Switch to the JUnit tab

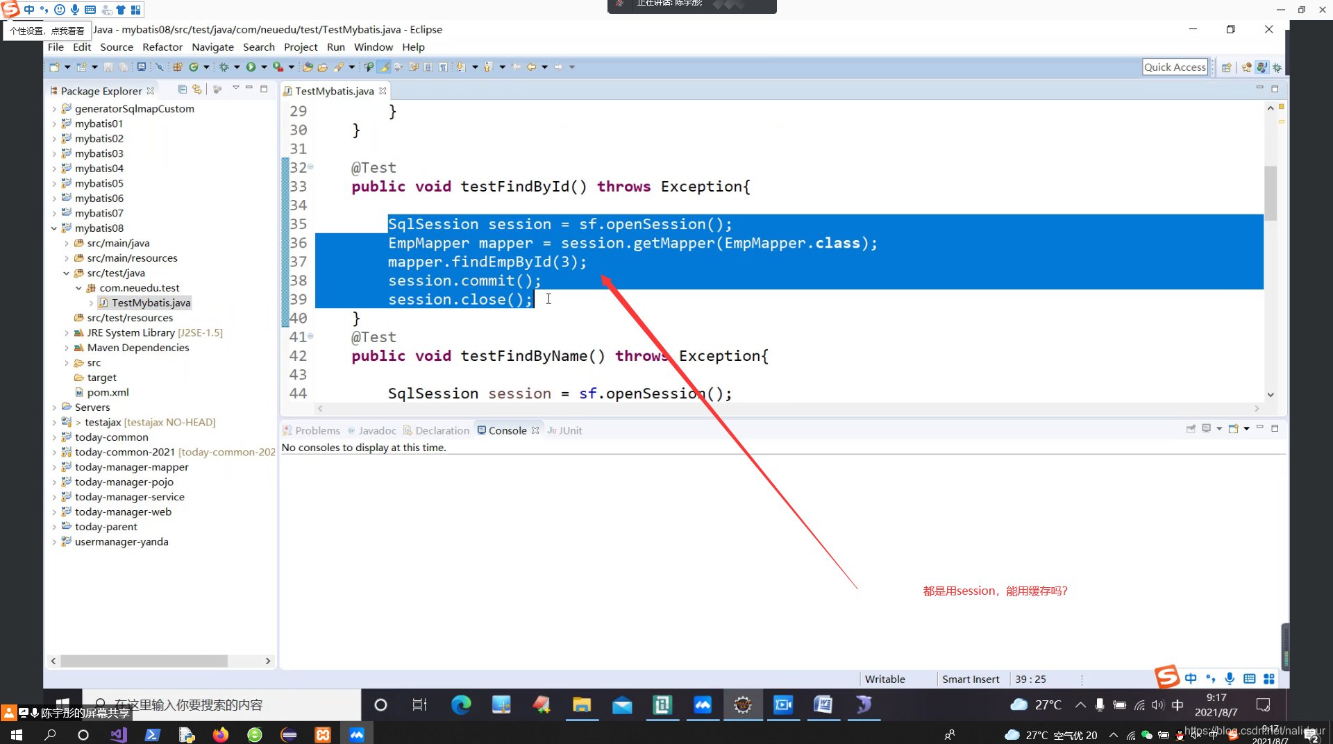tap(564, 430)
